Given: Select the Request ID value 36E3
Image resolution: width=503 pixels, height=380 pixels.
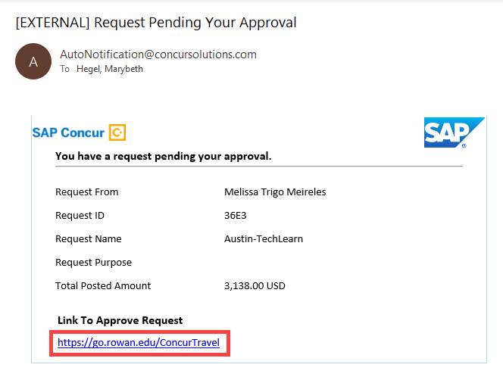Looking at the screenshot, I should tap(235, 215).
